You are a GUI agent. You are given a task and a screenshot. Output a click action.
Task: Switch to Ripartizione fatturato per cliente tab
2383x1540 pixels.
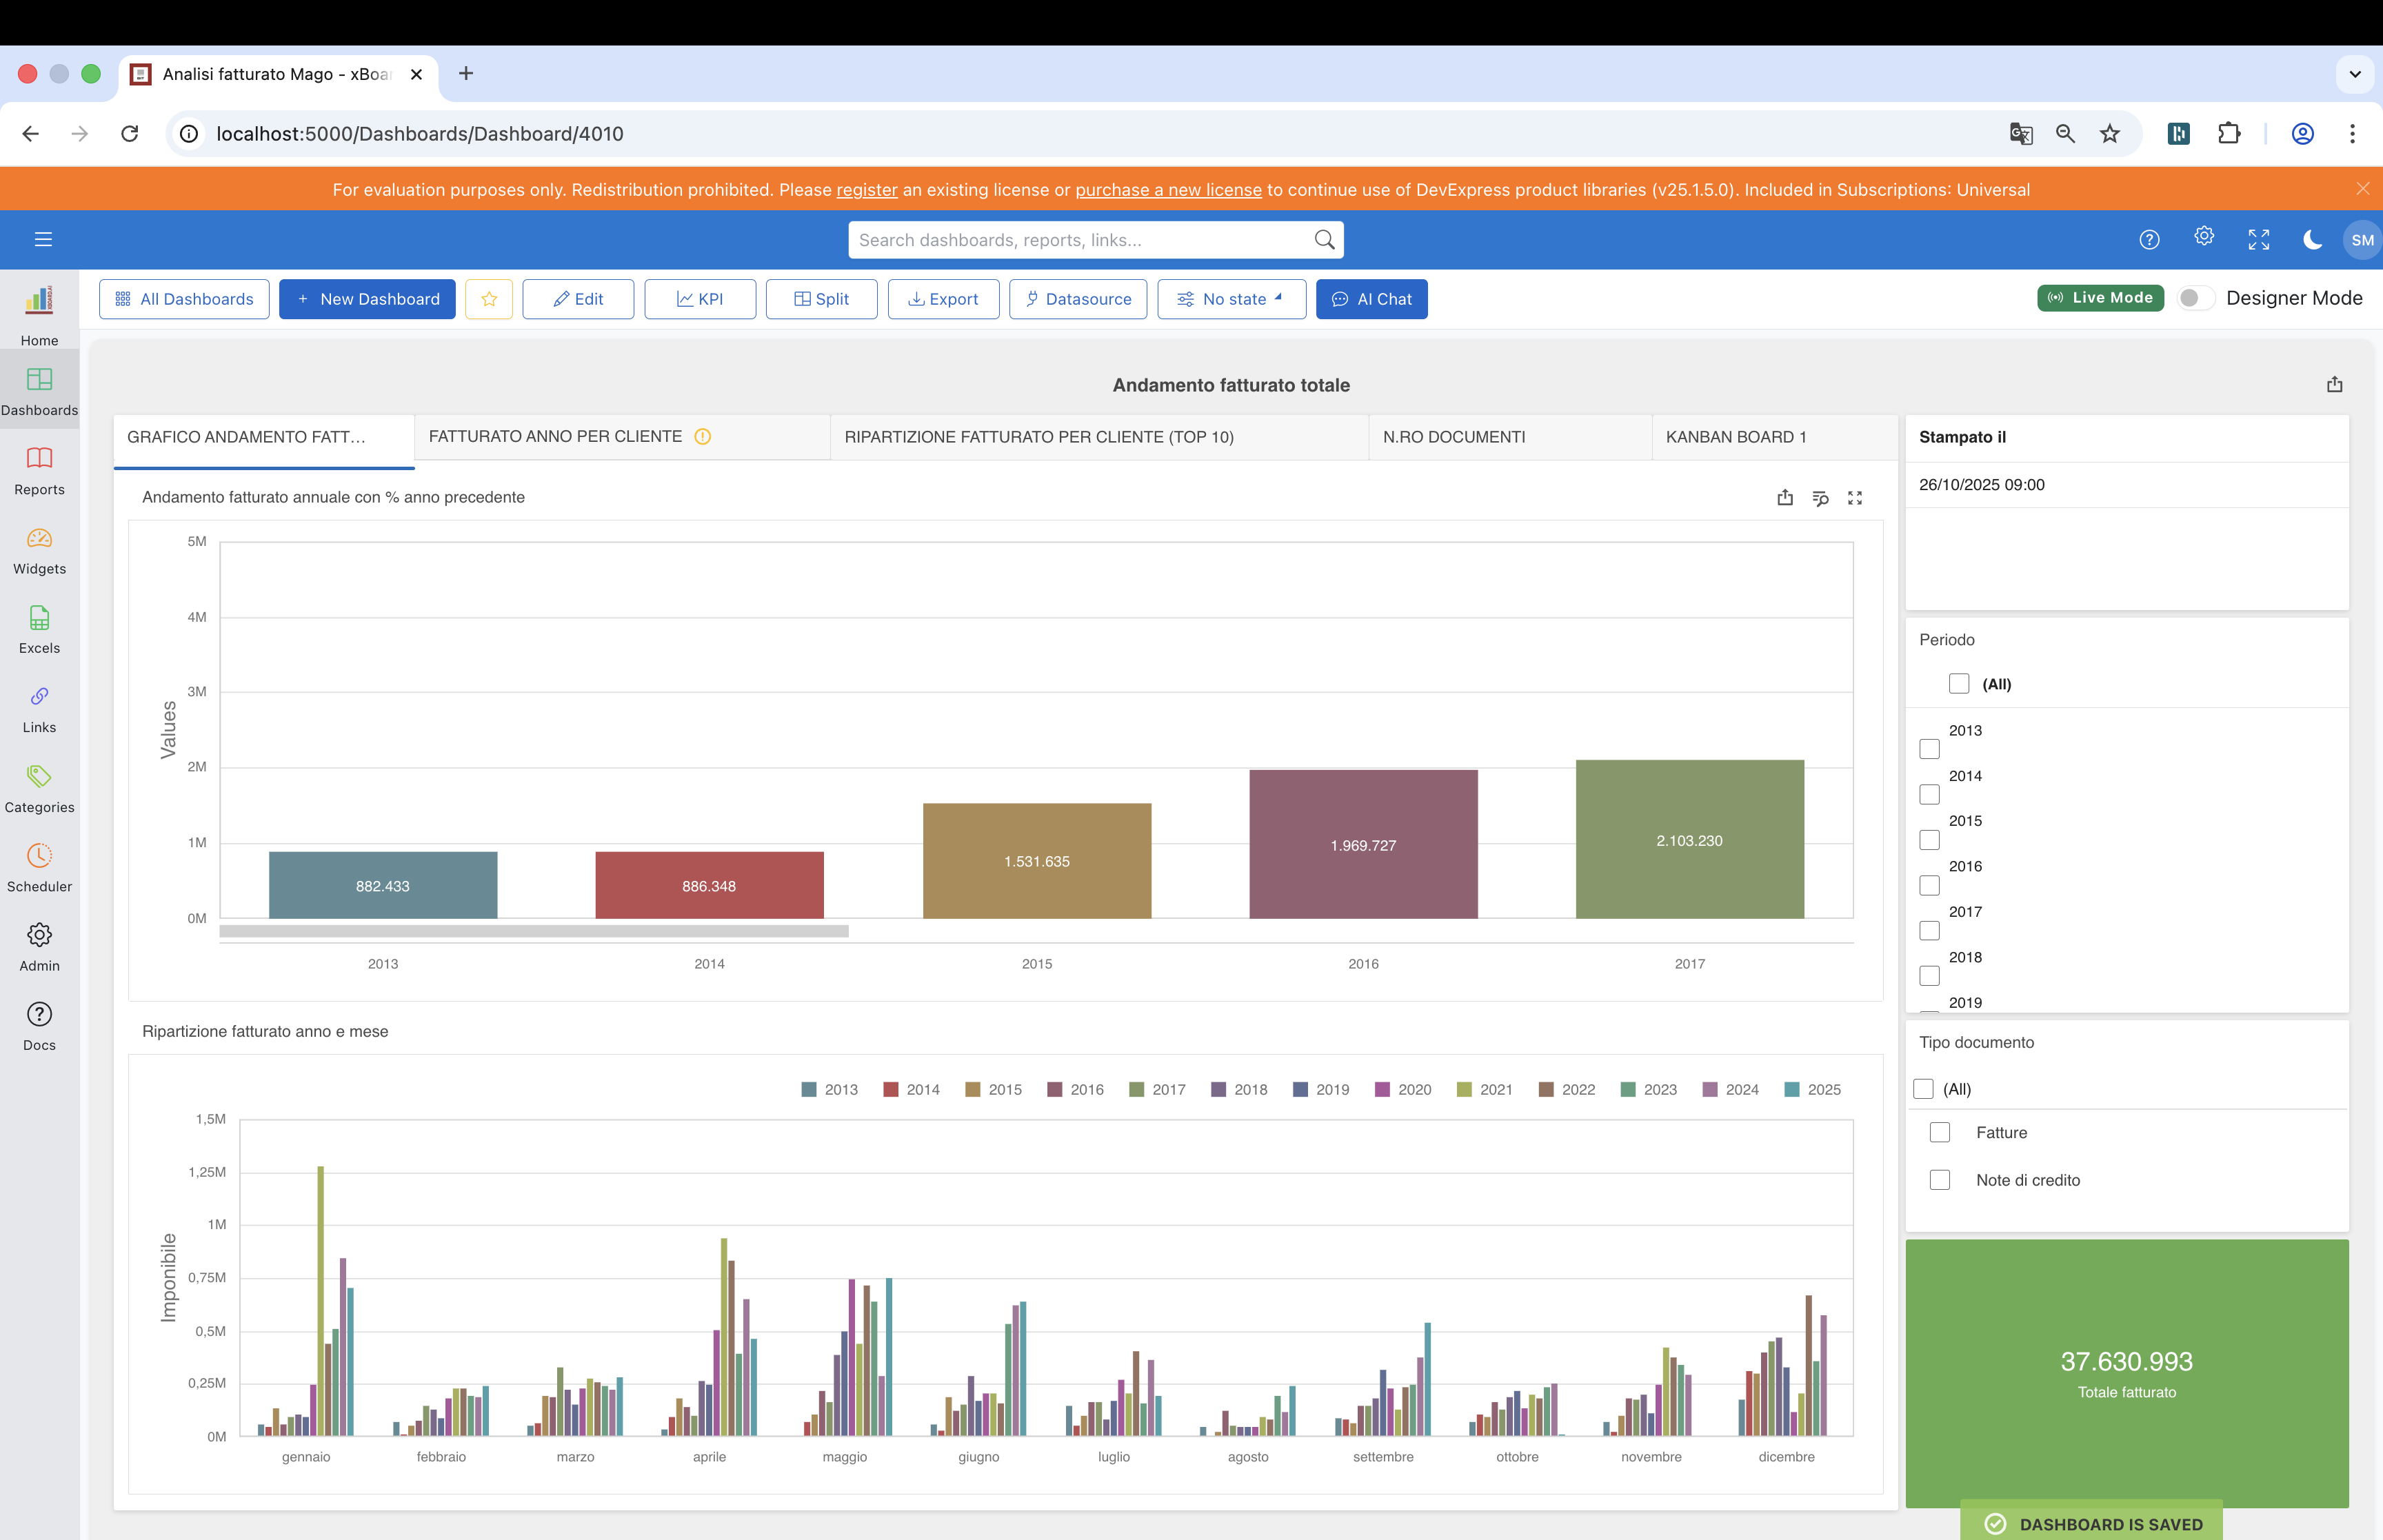pos(1099,437)
